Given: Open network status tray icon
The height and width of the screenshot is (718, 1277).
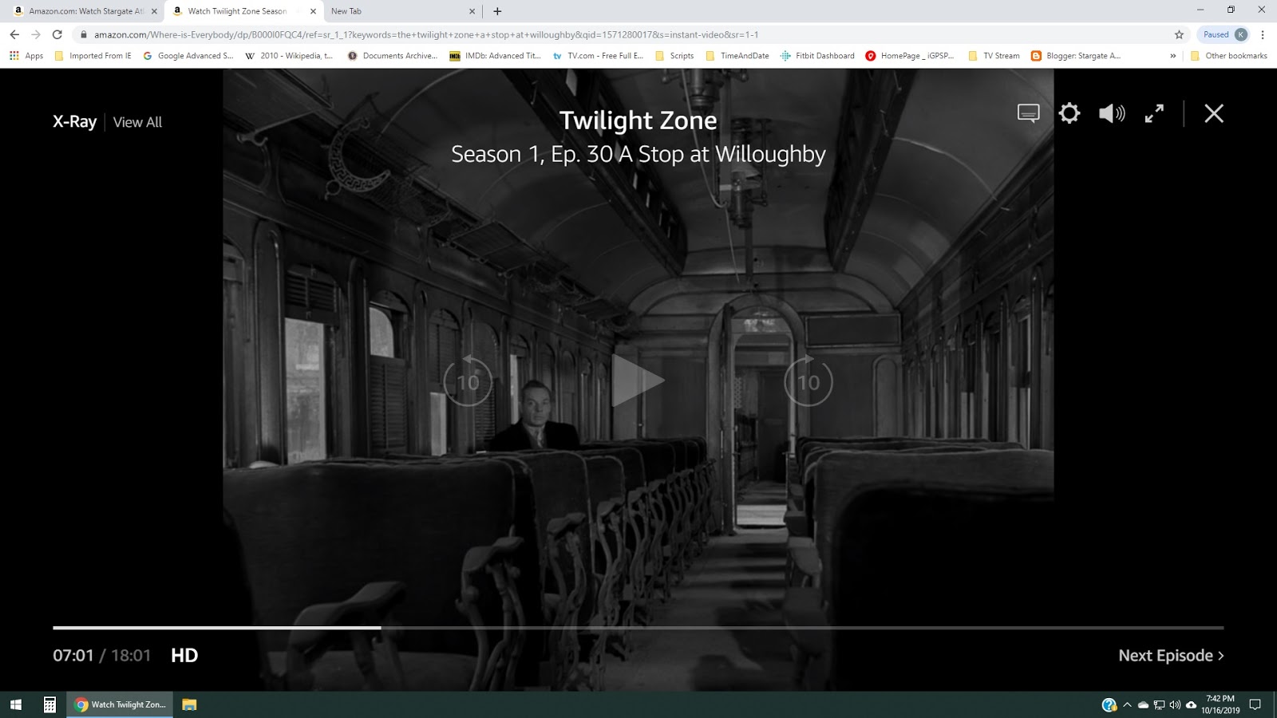Looking at the screenshot, I should point(1159,704).
